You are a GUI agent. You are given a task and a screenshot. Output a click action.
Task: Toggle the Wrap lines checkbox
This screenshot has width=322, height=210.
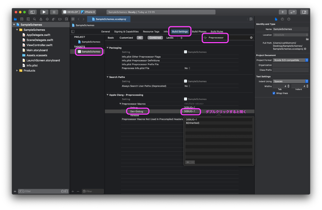point(274,93)
